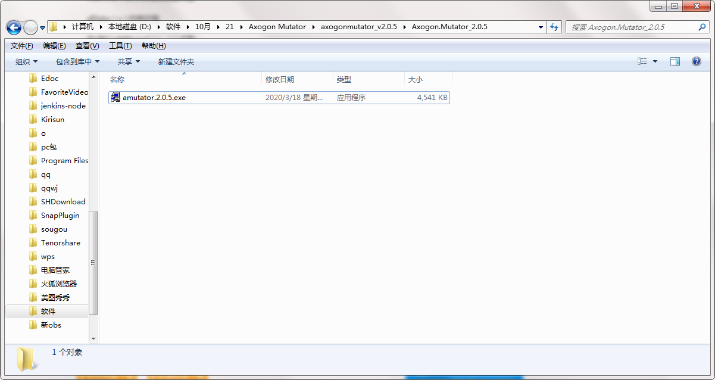Screen dimensions: 715x380
Task: Click the 应用程序 type cell
Action: coord(351,97)
